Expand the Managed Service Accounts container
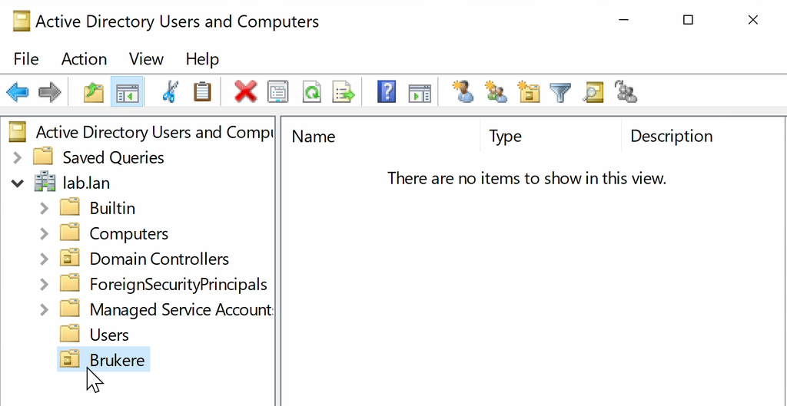Viewport: 787px width, 406px height. pyautogui.click(x=44, y=310)
